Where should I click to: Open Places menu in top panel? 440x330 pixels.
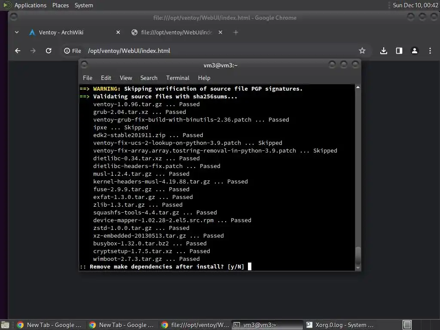[x=60, y=5]
